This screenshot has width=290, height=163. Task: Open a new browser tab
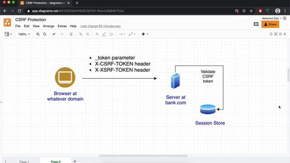77,3
